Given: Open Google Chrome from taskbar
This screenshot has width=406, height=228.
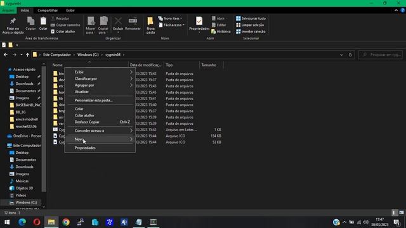Looking at the screenshot, I should click(66, 222).
